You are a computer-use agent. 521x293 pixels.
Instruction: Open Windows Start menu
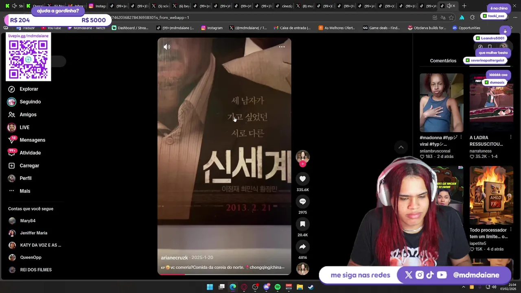pos(210,287)
